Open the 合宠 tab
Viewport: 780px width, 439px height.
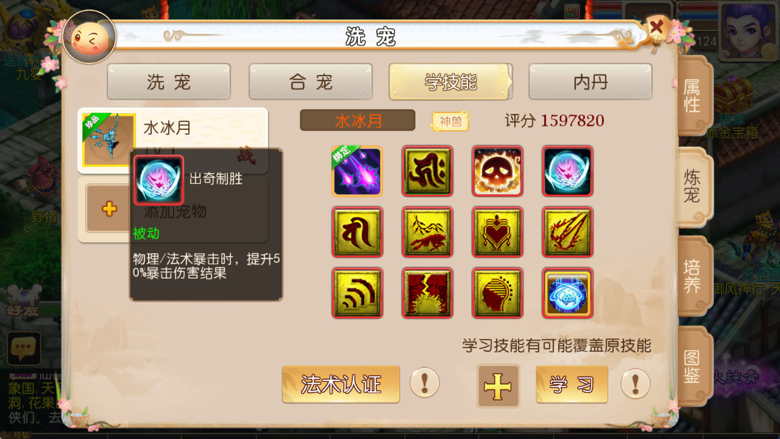click(x=311, y=82)
